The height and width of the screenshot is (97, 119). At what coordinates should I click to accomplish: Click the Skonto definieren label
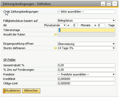tap(14, 48)
